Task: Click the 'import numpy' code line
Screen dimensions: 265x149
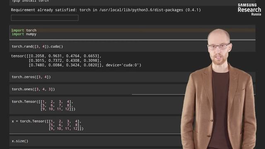Action: click(24, 34)
